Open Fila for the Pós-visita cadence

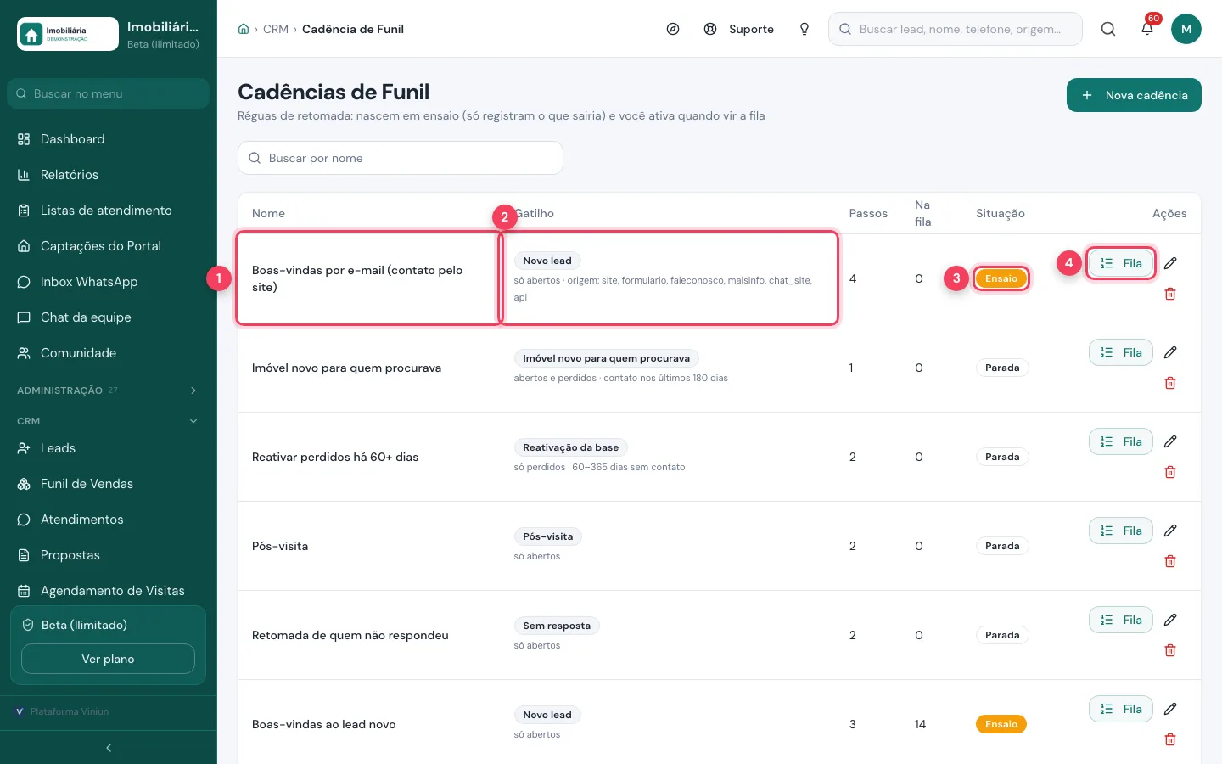(x=1121, y=531)
